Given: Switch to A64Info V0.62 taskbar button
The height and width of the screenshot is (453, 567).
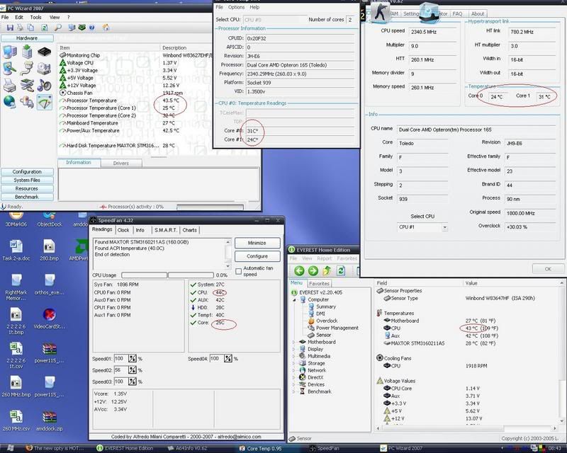Looking at the screenshot, I should tap(187, 448).
